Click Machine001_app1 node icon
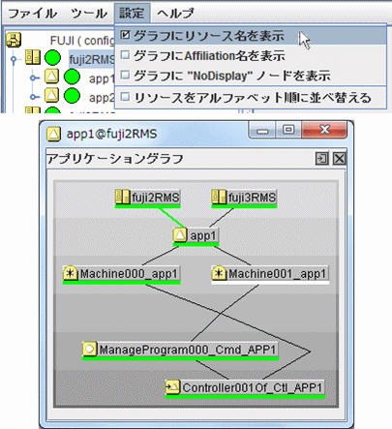Image resolution: width=392 pixels, height=429 pixels. click(x=219, y=273)
